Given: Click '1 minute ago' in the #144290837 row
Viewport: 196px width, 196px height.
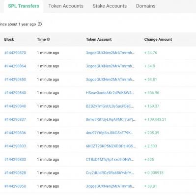Looking at the screenshot, I should [x=48, y=119].
